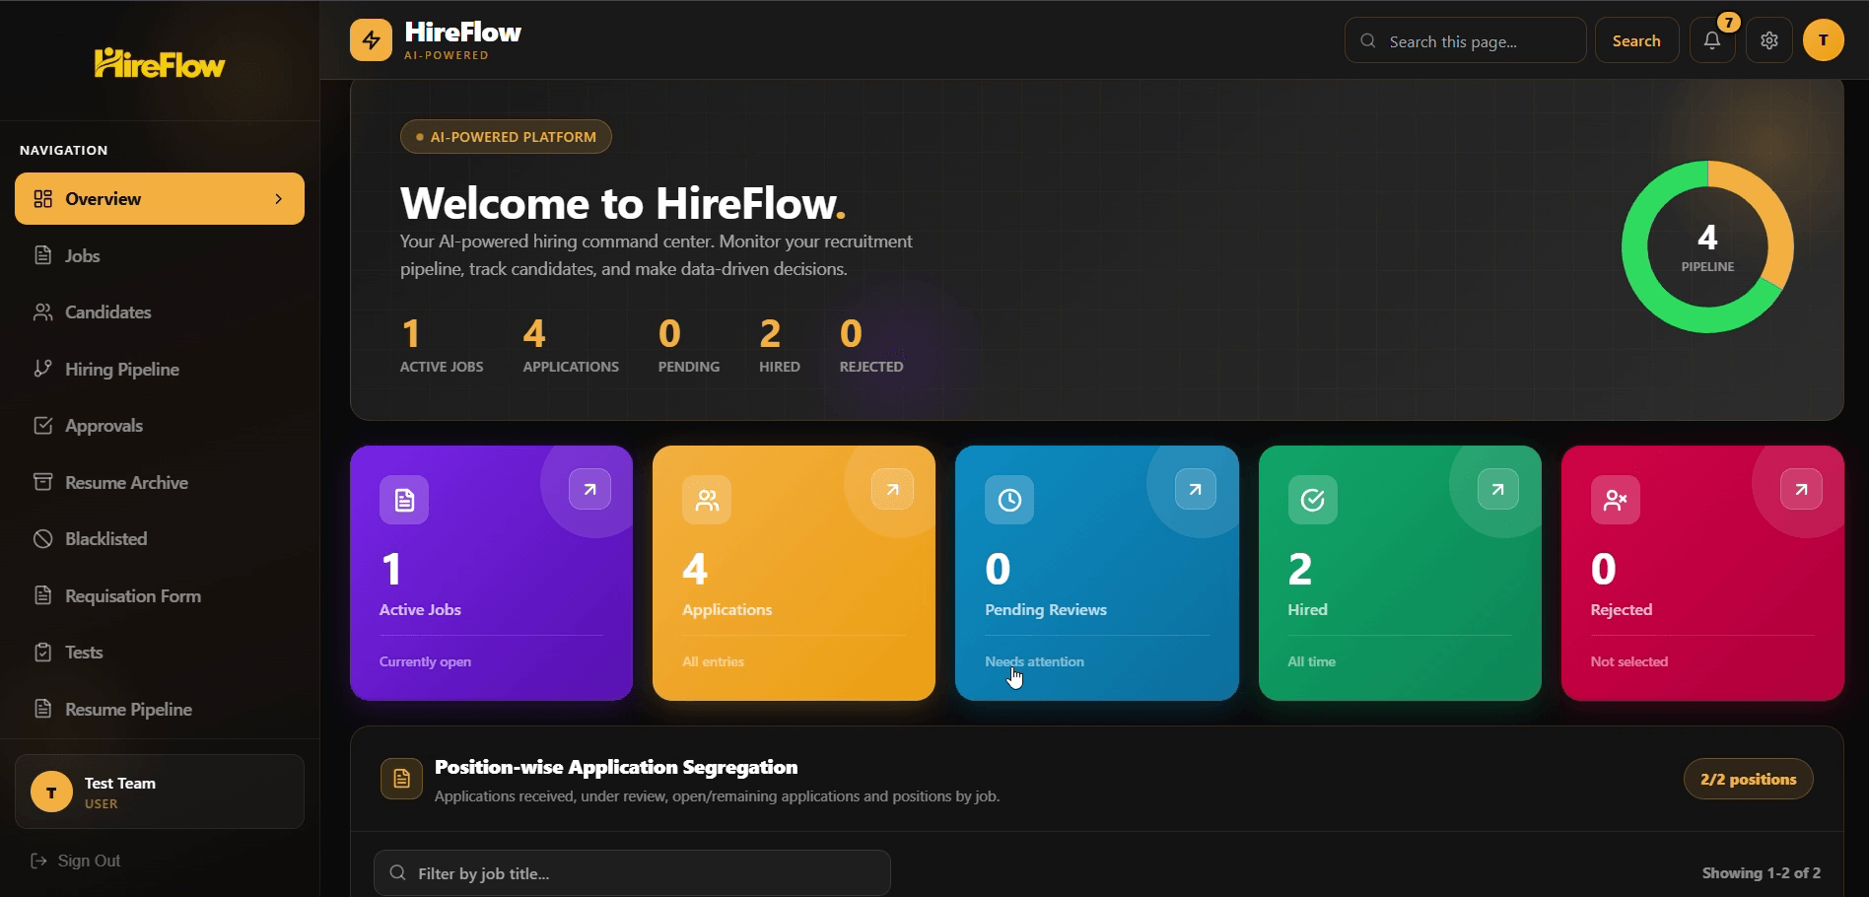Image resolution: width=1869 pixels, height=897 pixels.
Task: Open Requisation Form navigation item
Action: (160, 595)
